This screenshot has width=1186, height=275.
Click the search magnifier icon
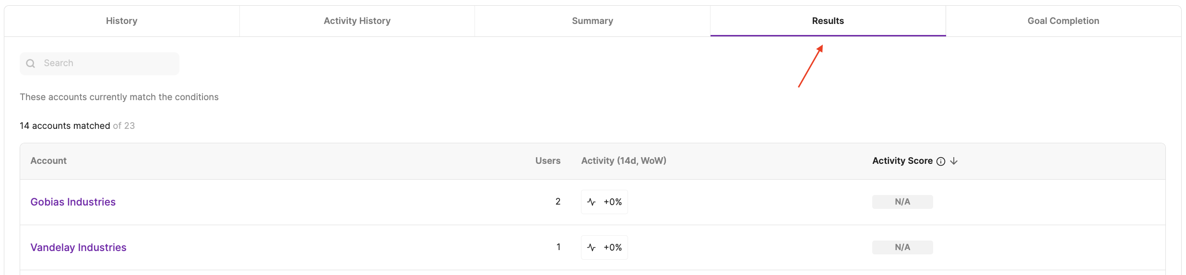tap(31, 64)
